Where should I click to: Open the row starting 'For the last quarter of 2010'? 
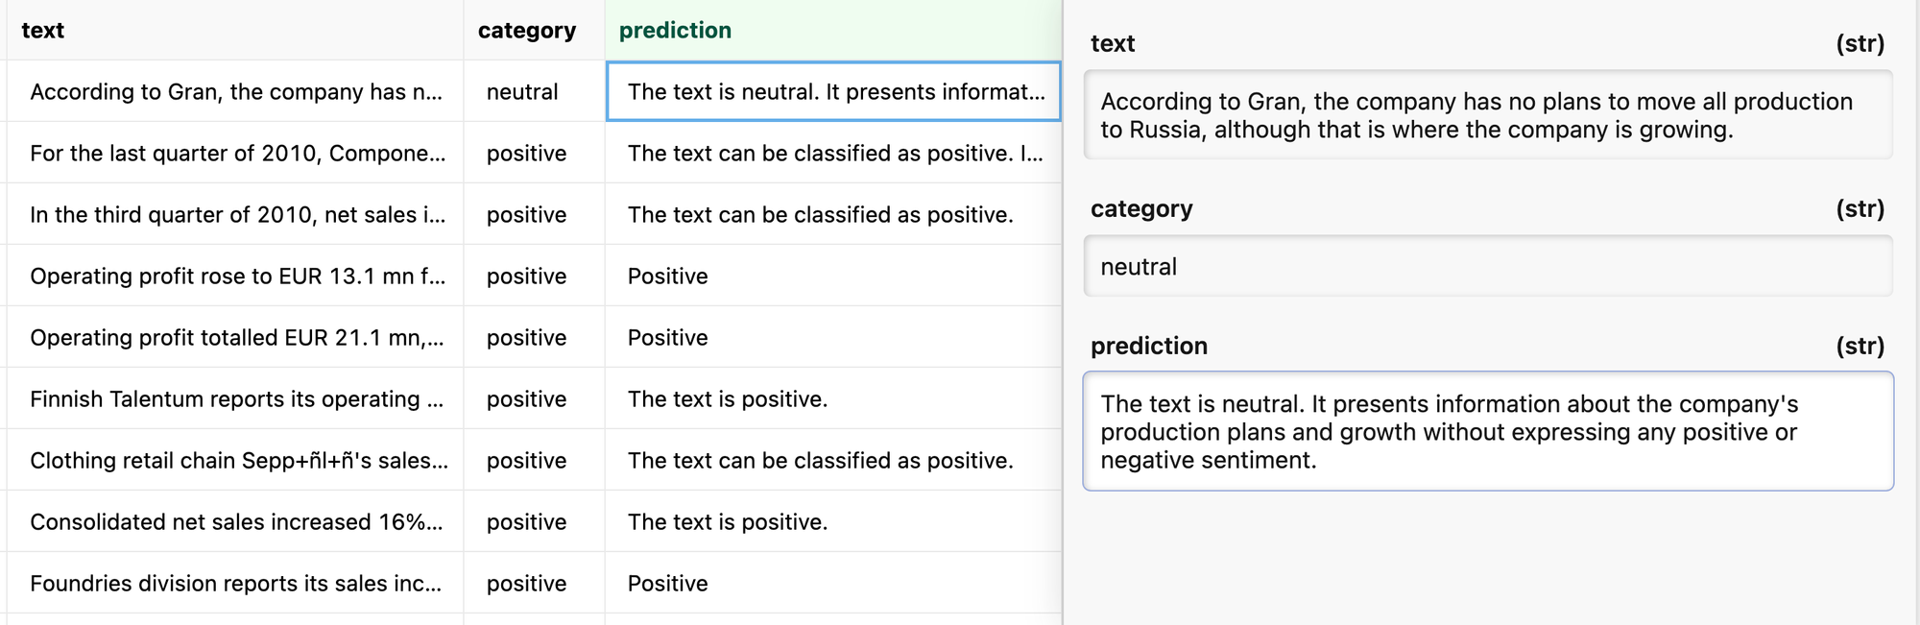[236, 154]
